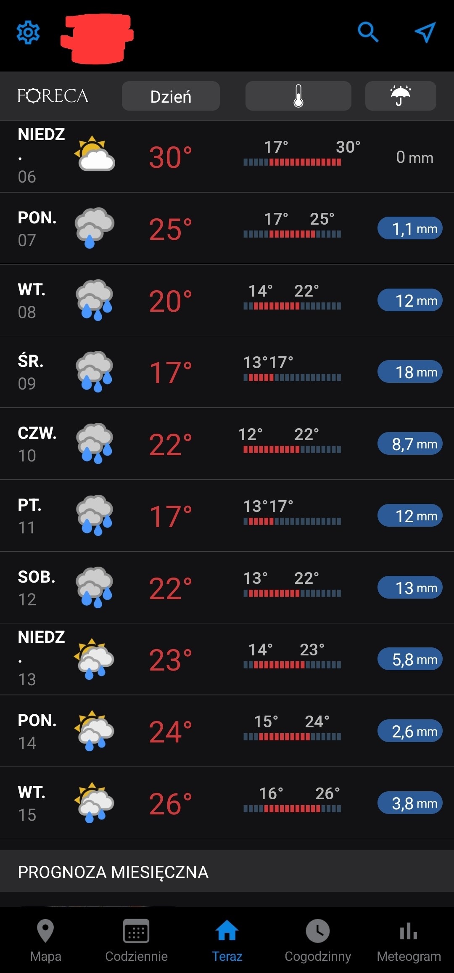Screen dimensions: 454x973
Task: Tap the 1,1 mm precipitation badge
Action: (x=410, y=228)
